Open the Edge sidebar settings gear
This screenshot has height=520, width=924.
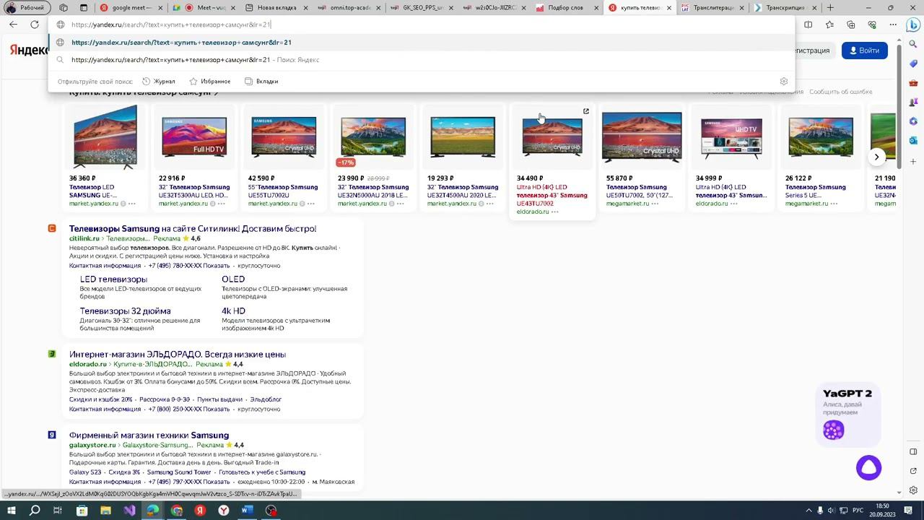click(913, 490)
